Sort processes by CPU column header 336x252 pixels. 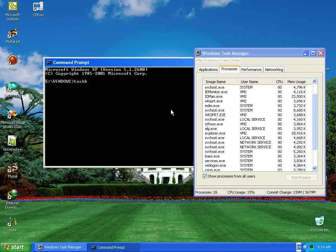point(279,82)
